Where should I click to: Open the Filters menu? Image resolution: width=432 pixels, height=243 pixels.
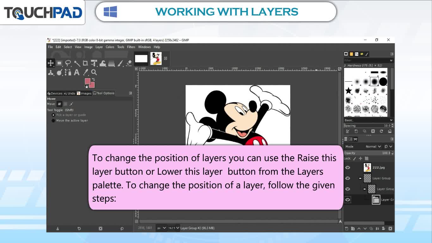pos(131,47)
